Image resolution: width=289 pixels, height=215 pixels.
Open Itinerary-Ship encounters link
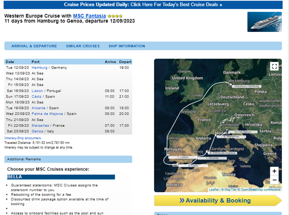[x=22, y=138]
